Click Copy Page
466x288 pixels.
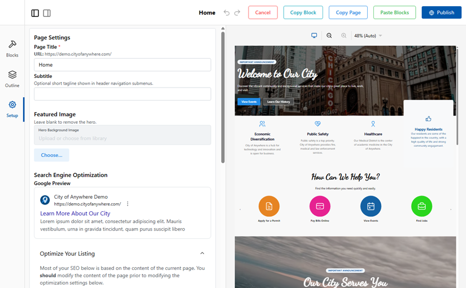(348, 12)
